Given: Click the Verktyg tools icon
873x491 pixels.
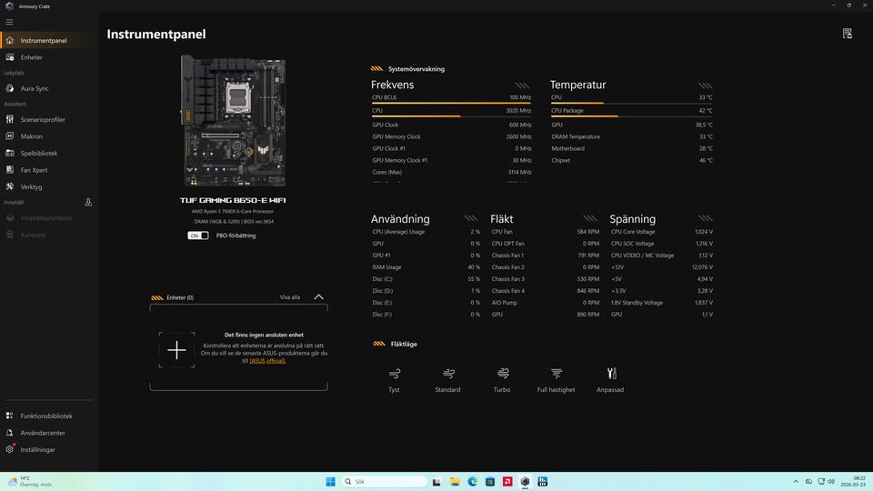Looking at the screenshot, I should [x=9, y=186].
